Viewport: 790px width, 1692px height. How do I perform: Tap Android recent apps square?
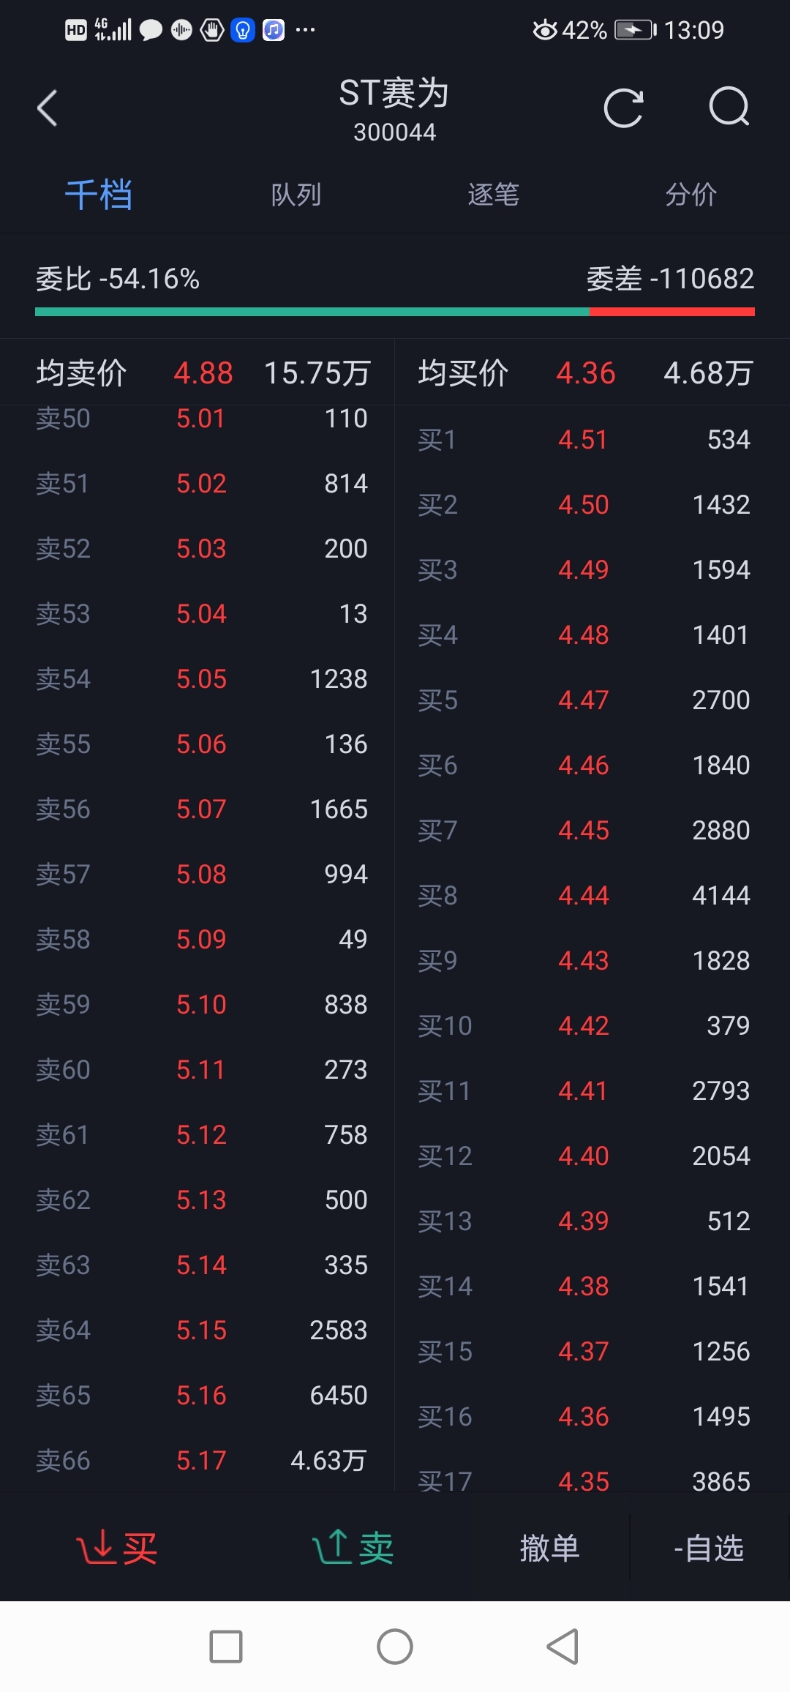pyautogui.click(x=226, y=1647)
